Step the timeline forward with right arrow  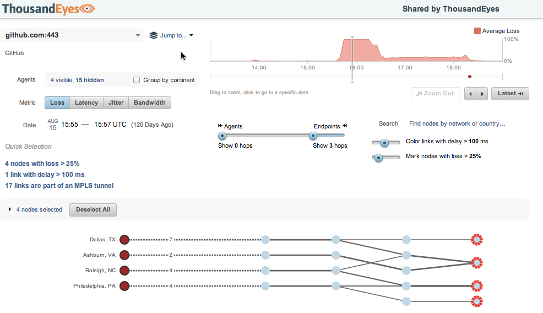tap(482, 94)
